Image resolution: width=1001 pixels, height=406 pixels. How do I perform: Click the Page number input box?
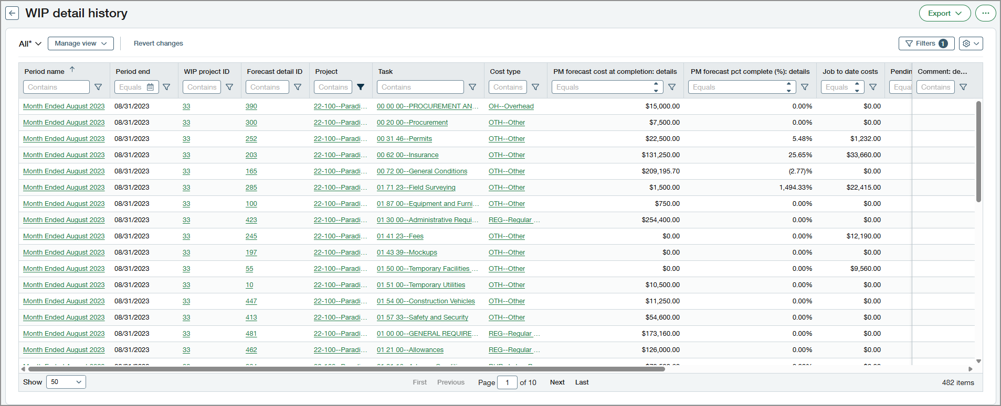(507, 382)
